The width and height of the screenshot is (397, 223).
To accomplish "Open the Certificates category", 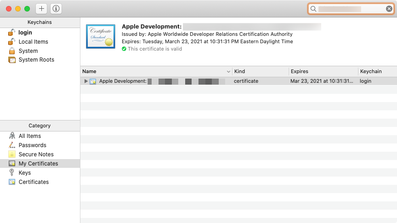I will [34, 182].
